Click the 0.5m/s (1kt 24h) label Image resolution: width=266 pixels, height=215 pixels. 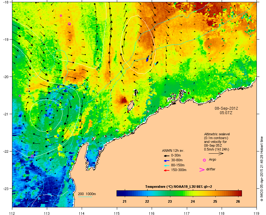pyautogui.click(x=216, y=150)
